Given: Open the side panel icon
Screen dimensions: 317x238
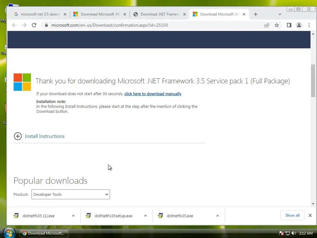Looking at the screenshot, I should tap(289, 25).
